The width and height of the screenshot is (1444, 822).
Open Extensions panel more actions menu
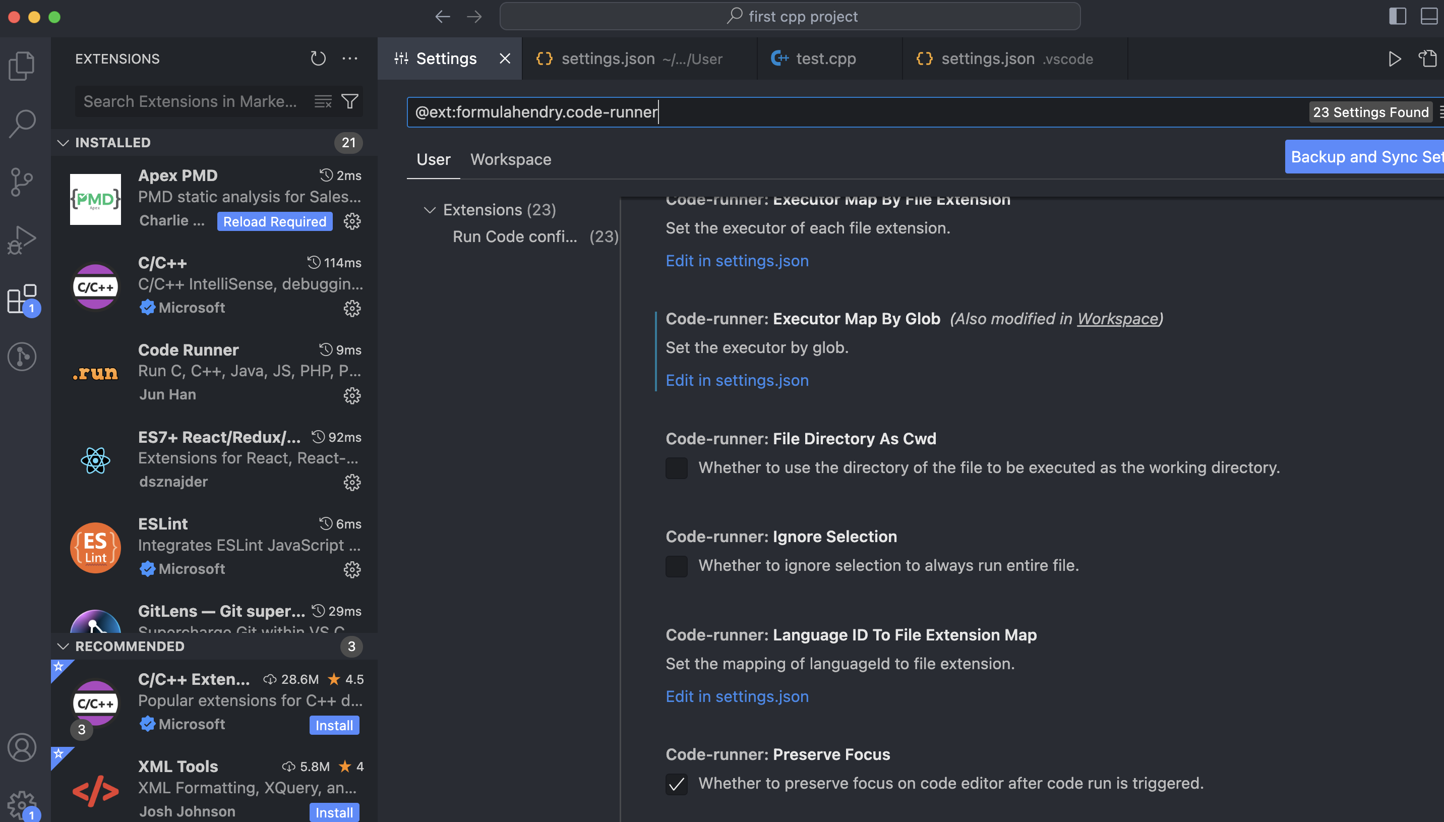(x=350, y=58)
